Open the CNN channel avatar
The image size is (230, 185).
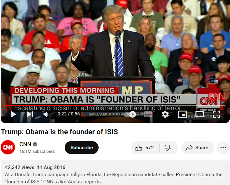[x=8, y=147]
